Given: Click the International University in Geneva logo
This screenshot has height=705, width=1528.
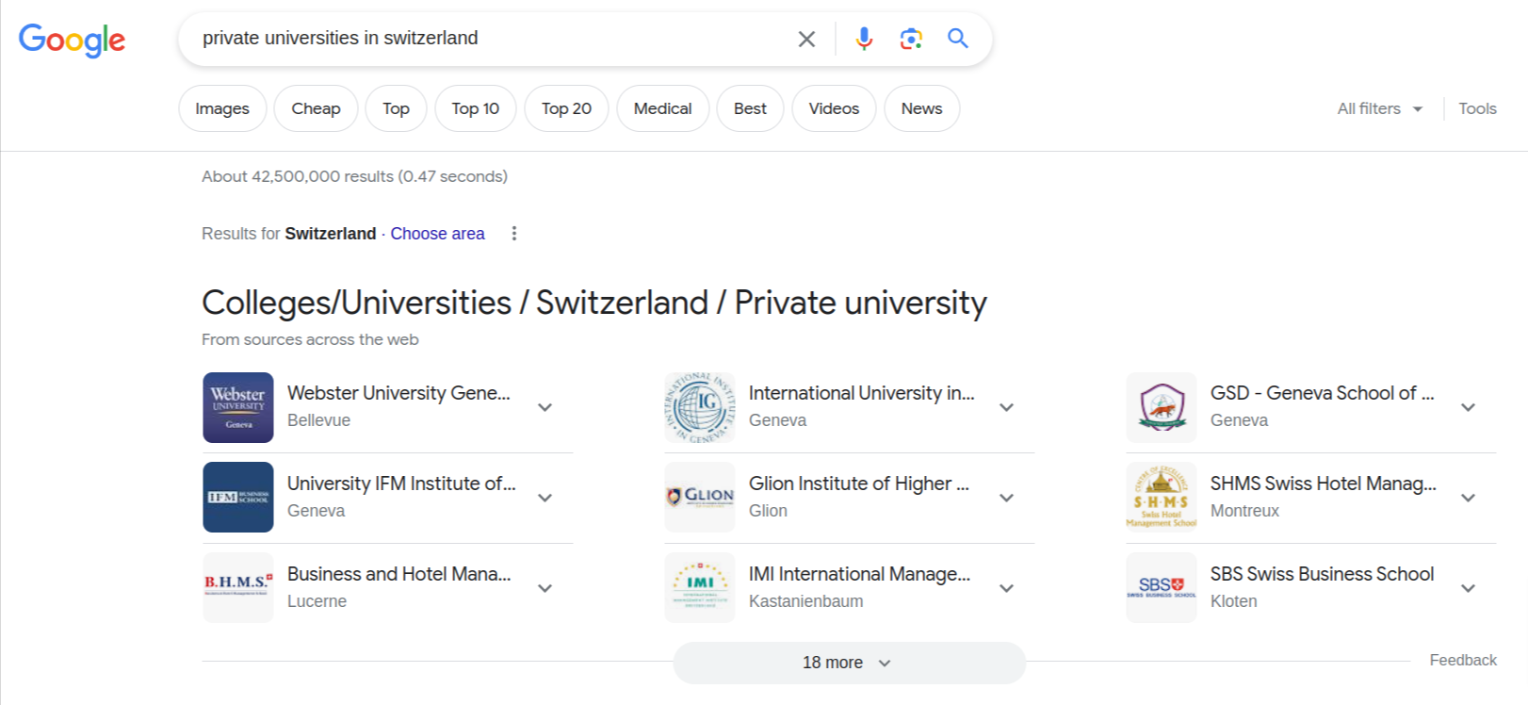Looking at the screenshot, I should tap(700, 407).
